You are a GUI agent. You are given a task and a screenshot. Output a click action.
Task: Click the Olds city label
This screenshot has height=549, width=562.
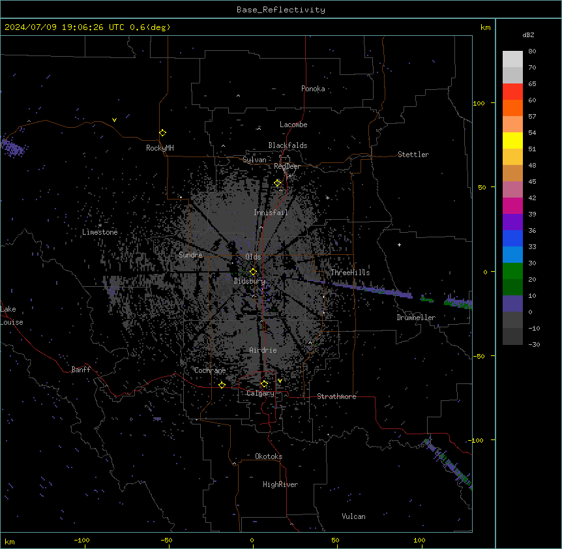pyautogui.click(x=253, y=257)
